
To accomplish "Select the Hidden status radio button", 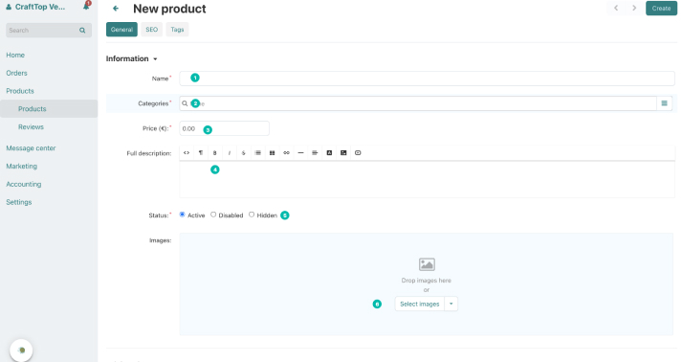I will (x=252, y=215).
